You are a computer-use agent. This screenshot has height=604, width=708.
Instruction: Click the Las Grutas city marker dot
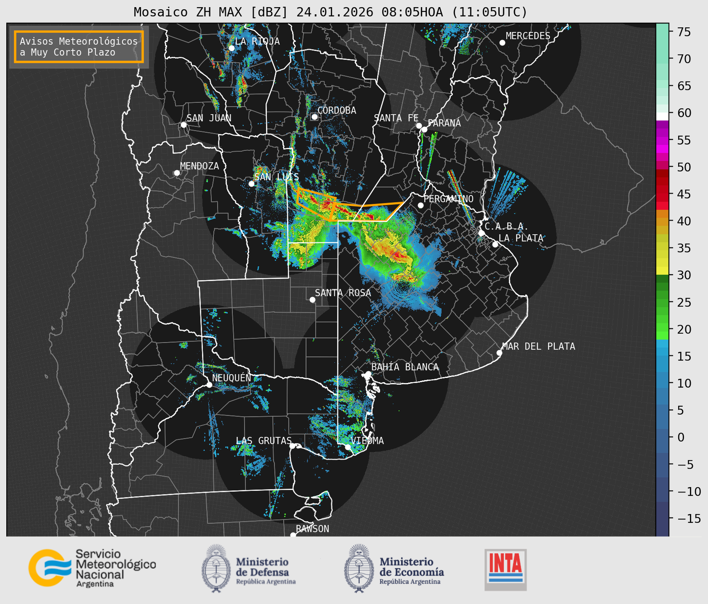[x=293, y=446]
